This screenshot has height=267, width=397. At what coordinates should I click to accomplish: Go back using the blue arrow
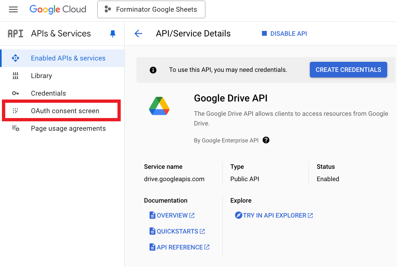point(138,33)
